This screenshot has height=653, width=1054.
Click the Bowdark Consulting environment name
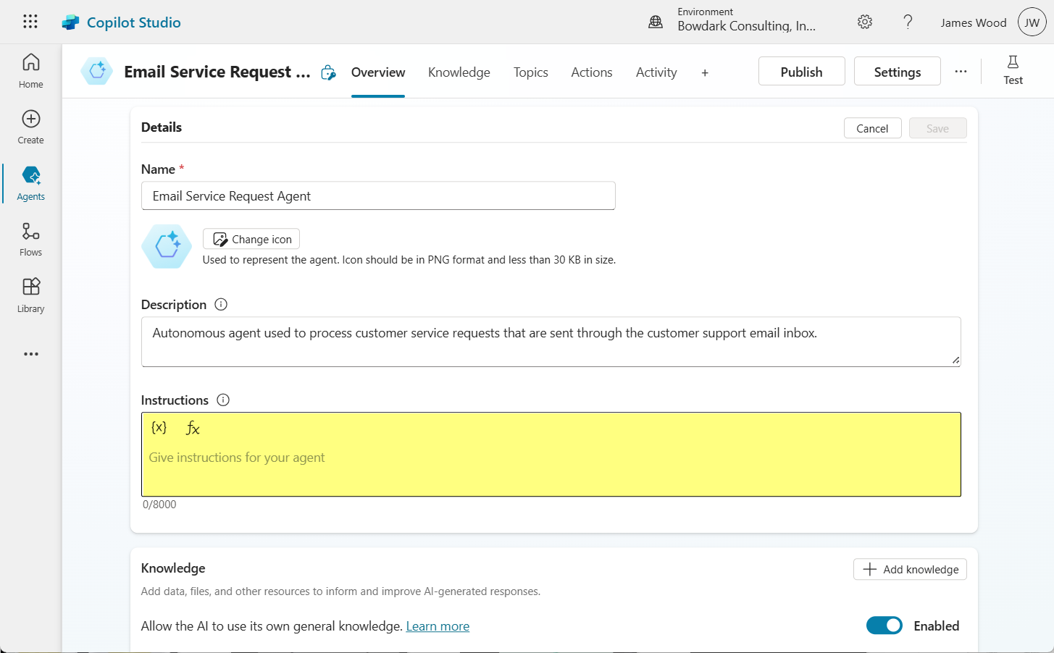coord(747,26)
